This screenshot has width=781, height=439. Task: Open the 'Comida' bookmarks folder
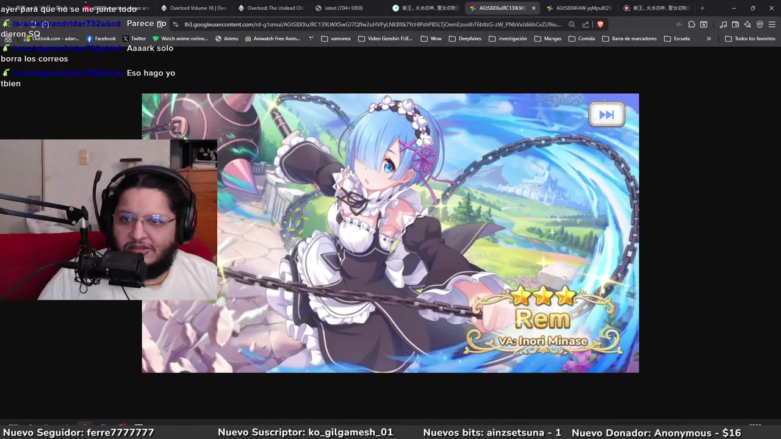[581, 38]
